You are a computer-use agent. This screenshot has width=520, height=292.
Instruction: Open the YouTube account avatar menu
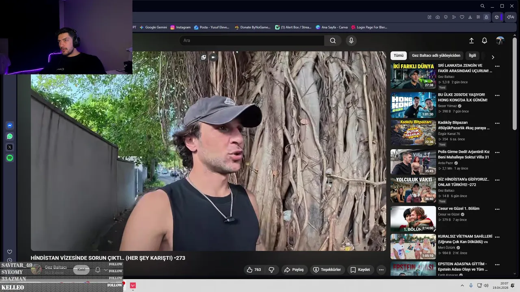click(500, 41)
